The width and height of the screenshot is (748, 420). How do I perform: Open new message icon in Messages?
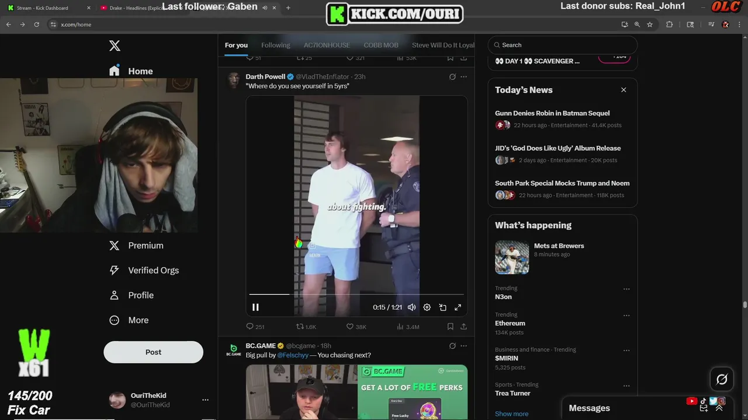[x=704, y=408]
